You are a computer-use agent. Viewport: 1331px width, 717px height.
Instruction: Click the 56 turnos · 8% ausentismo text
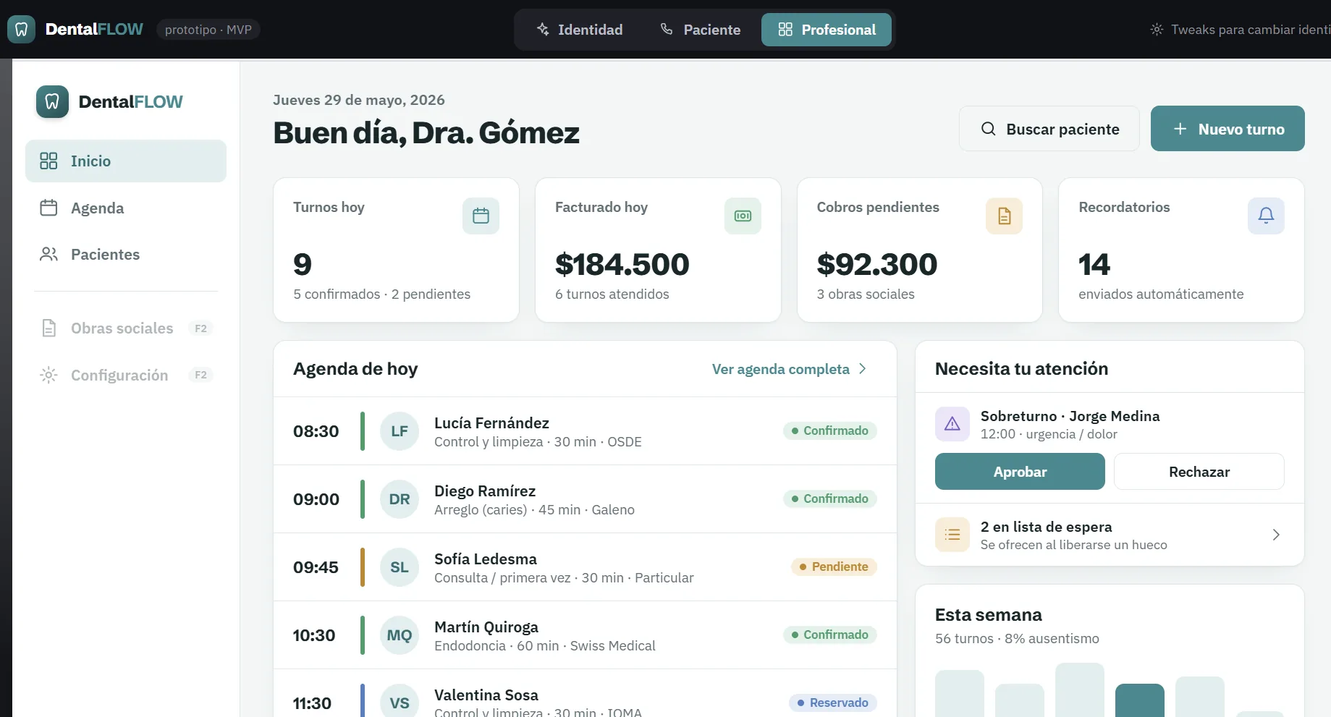[1017, 639]
